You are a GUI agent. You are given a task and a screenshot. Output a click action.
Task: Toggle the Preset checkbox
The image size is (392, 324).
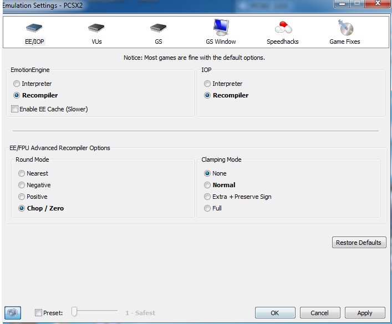coord(38,312)
